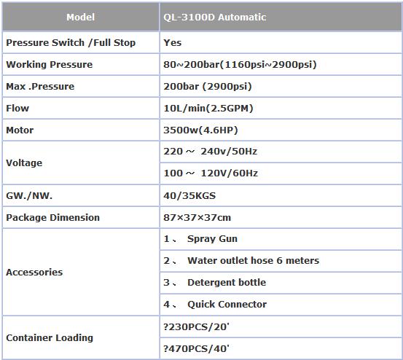The height and width of the screenshot is (360, 403).
Task: Click the 100 ~ 120V/60Hz voltage cell
Action: [x=281, y=173]
